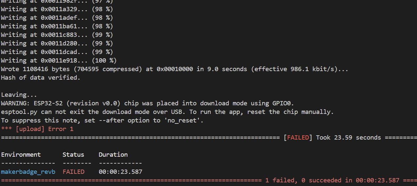The height and width of the screenshot is (186, 417).
Task: Click the 'Hash of data verified.' line
Action: tap(40, 78)
